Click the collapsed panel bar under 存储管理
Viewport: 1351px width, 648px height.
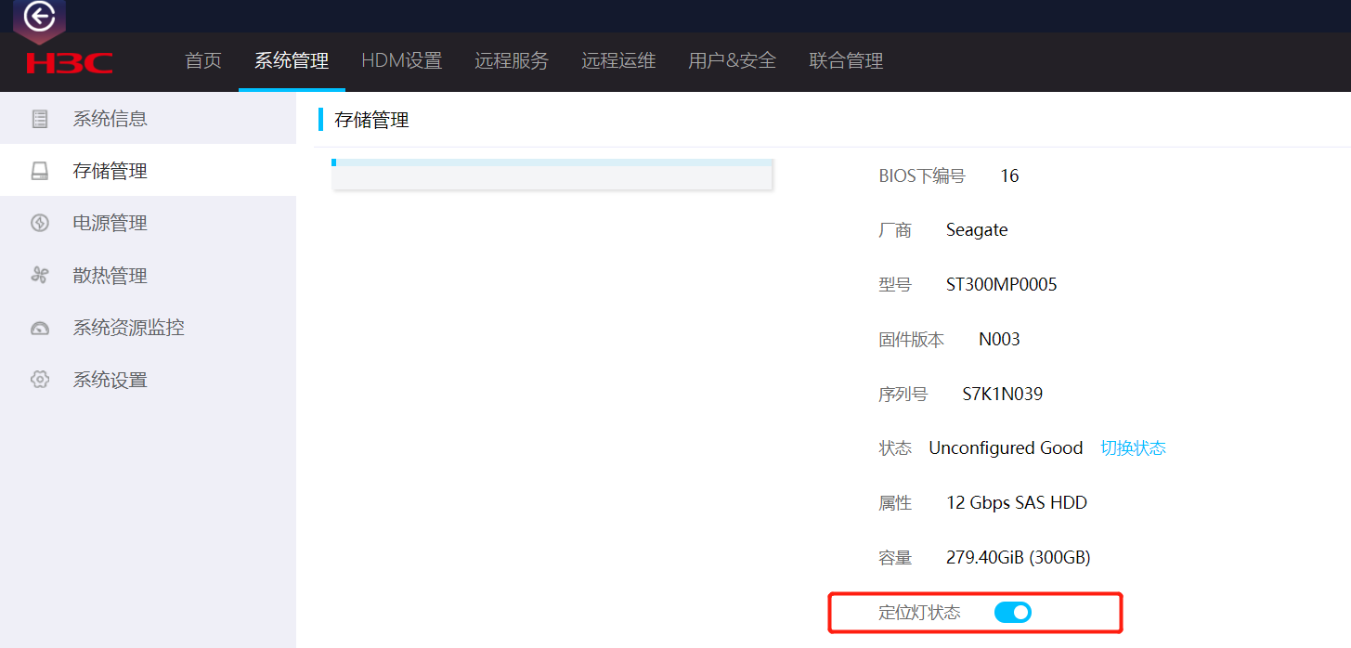pos(552,175)
